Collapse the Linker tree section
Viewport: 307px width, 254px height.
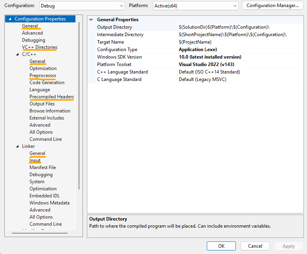17,146
